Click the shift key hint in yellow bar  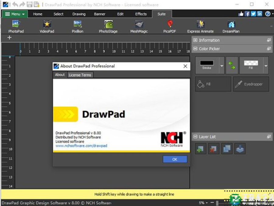(134, 194)
